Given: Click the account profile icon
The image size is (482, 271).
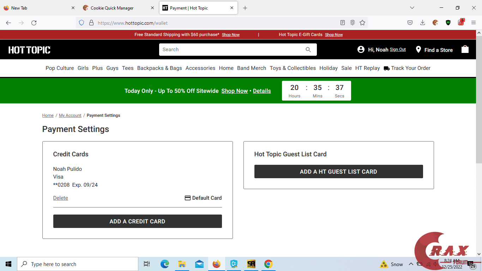Looking at the screenshot, I should pyautogui.click(x=361, y=50).
